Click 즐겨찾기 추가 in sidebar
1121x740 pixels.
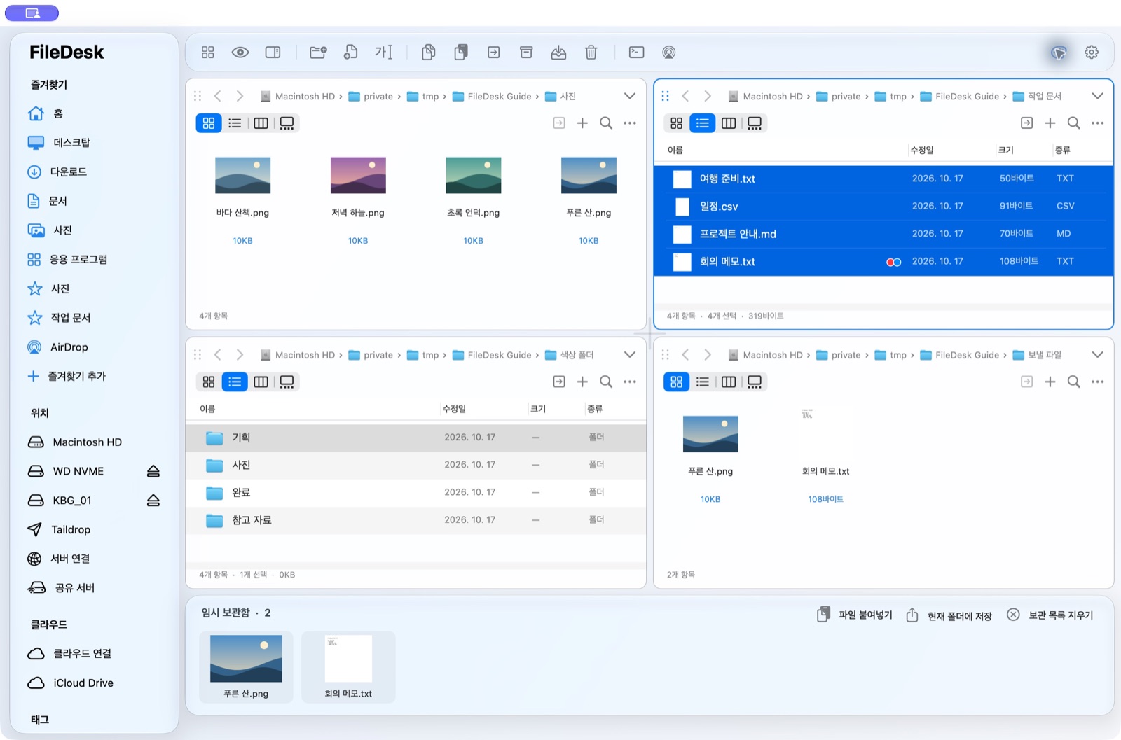(x=67, y=377)
